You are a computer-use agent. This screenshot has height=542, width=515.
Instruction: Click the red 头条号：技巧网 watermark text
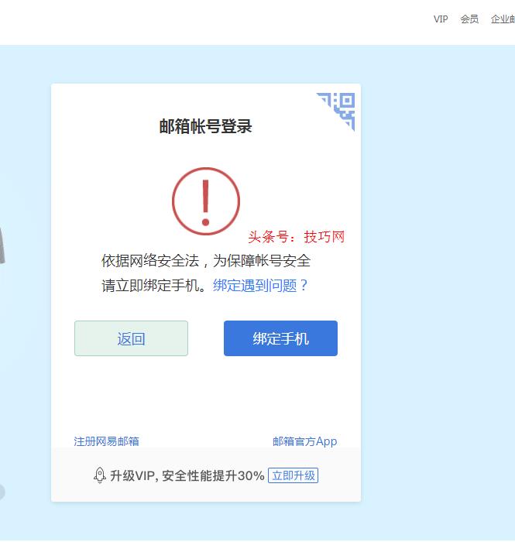click(296, 237)
